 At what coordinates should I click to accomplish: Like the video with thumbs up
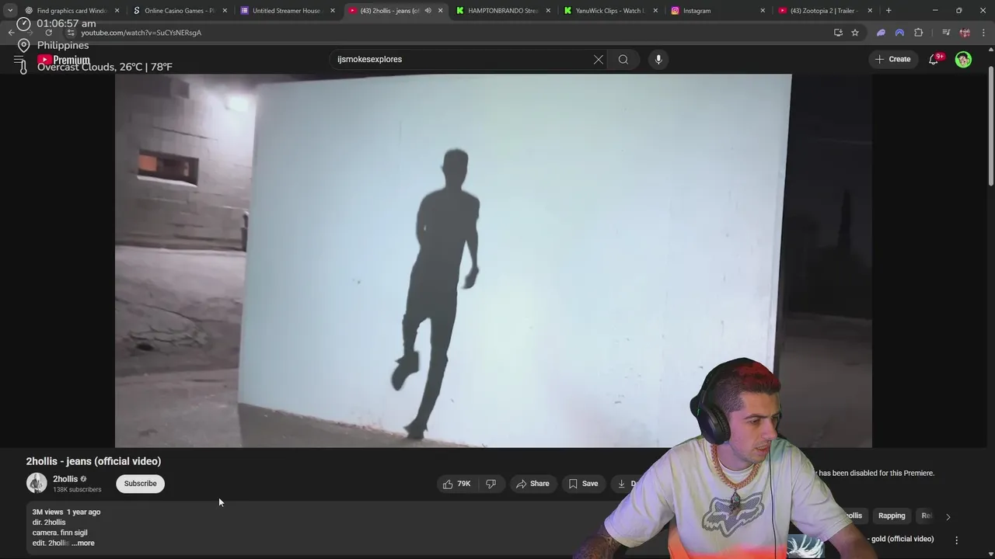(457, 484)
